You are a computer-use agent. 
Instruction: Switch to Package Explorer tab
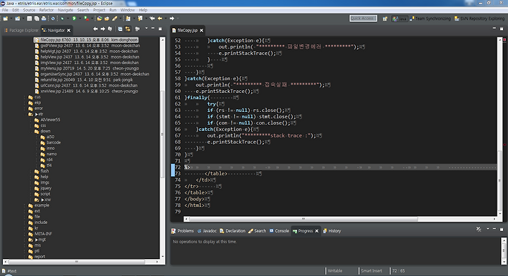(x=21, y=30)
